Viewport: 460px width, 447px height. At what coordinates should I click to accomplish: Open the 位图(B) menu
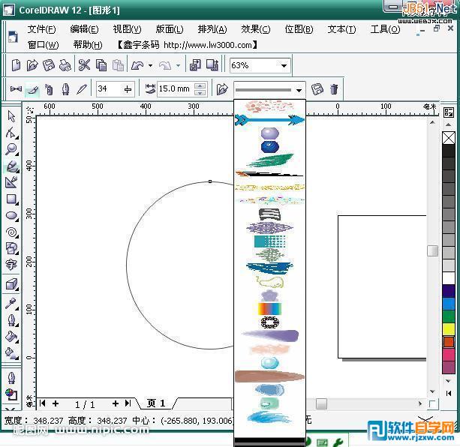[299, 29]
